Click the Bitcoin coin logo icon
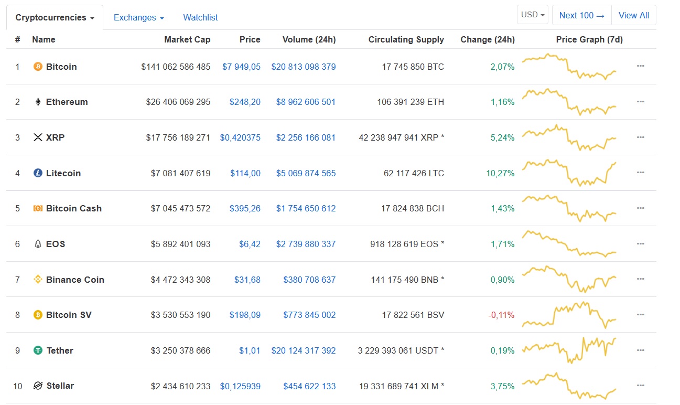This screenshot has height=405, width=680. point(38,67)
